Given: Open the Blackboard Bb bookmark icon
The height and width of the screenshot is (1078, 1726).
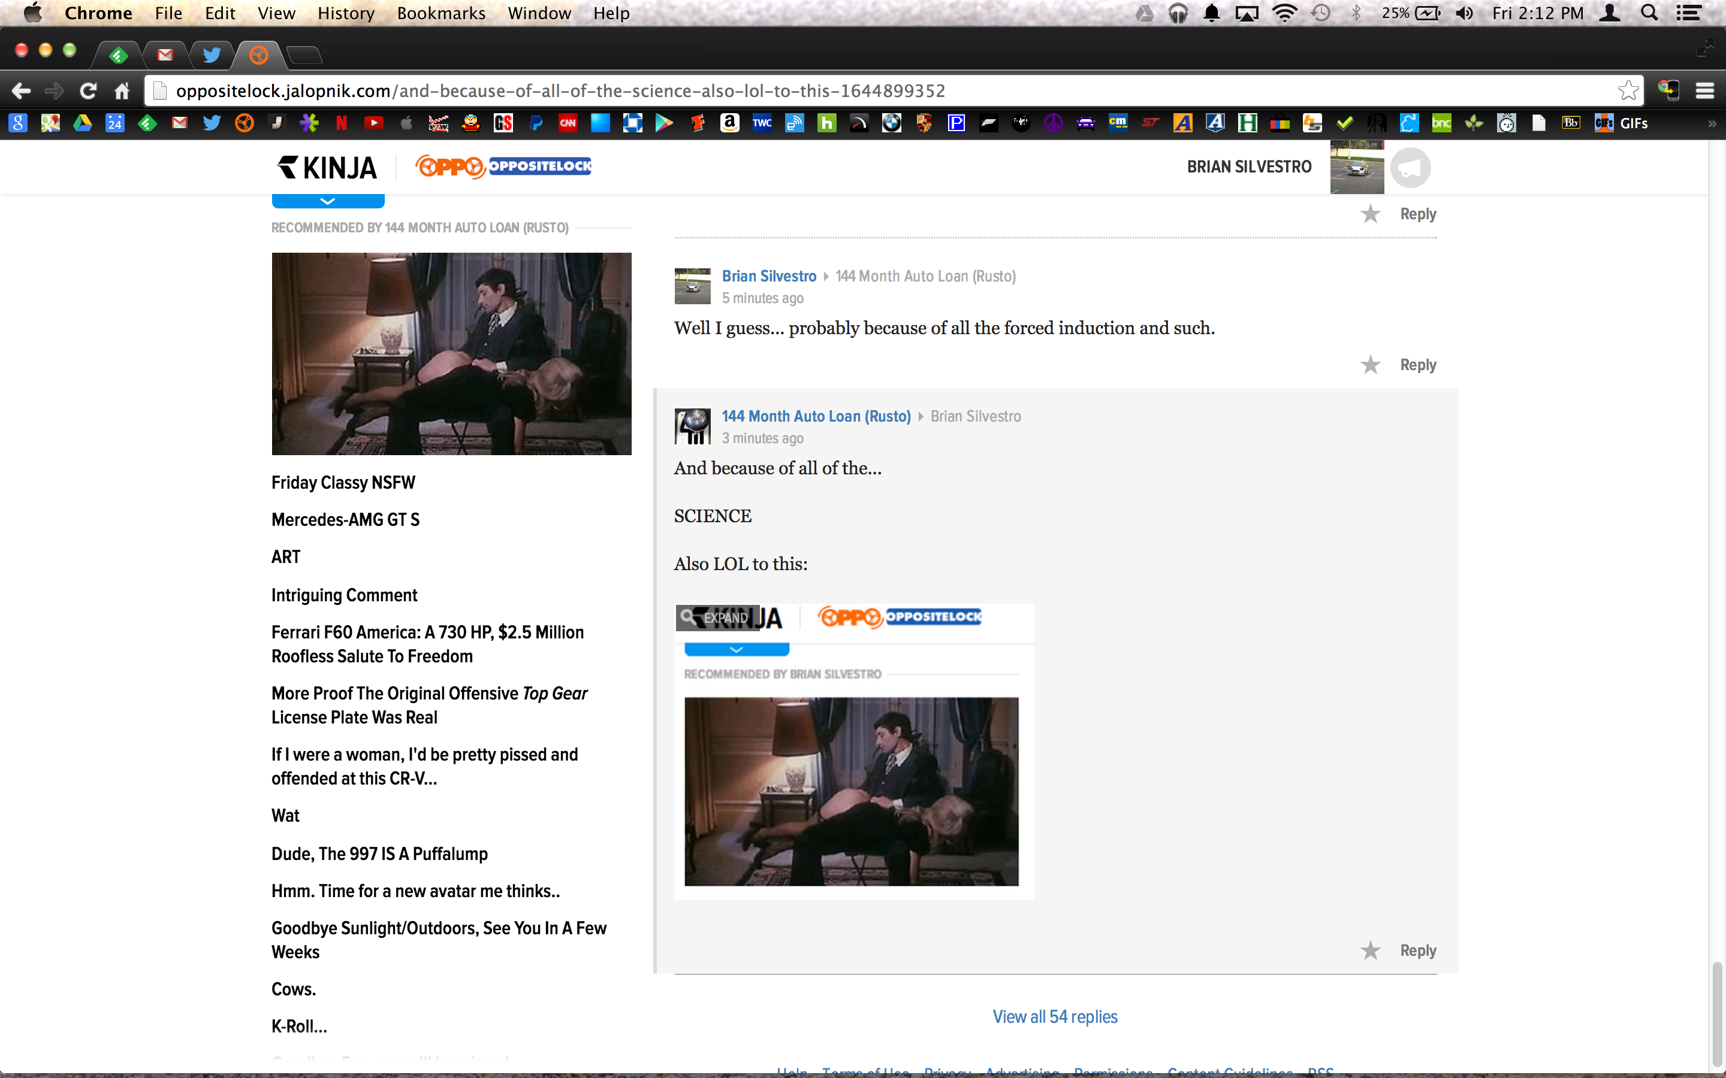Looking at the screenshot, I should 1571,123.
